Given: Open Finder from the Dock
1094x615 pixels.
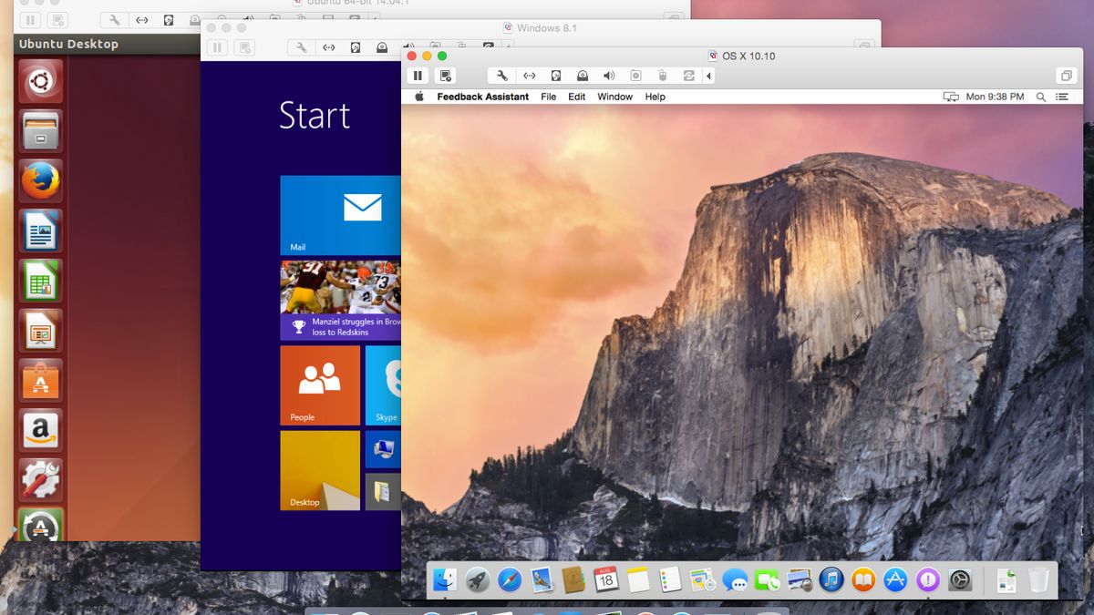Looking at the screenshot, I should (445, 579).
